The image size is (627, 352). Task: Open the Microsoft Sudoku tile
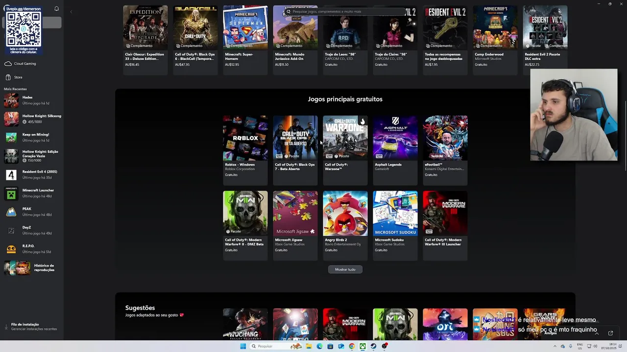coord(395,225)
